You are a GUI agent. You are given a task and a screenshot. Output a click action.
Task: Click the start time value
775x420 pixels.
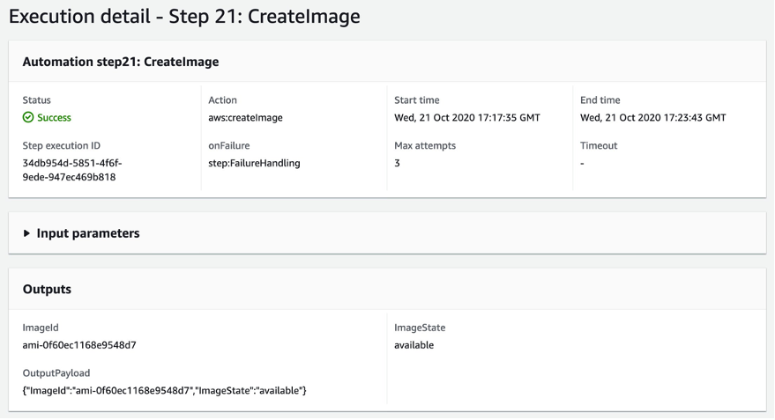point(467,118)
